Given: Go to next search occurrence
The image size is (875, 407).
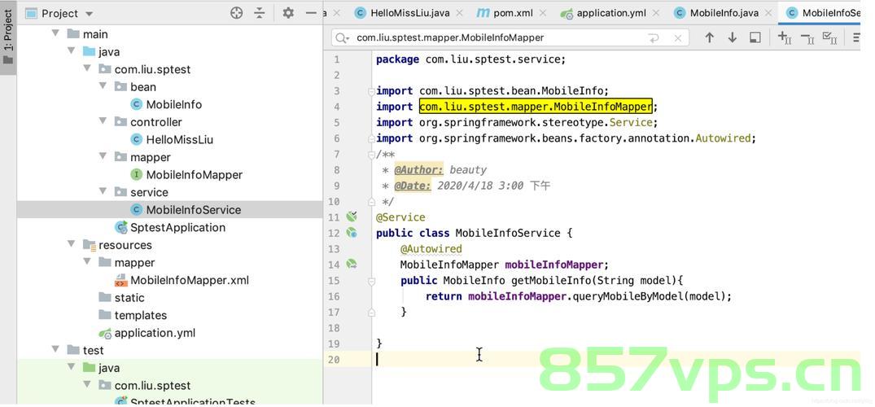Looking at the screenshot, I should (732, 37).
